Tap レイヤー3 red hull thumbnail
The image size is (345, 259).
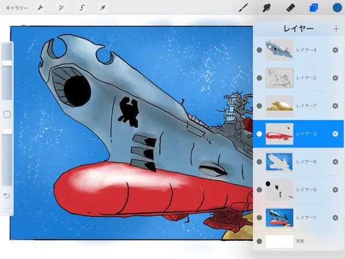click(279, 134)
